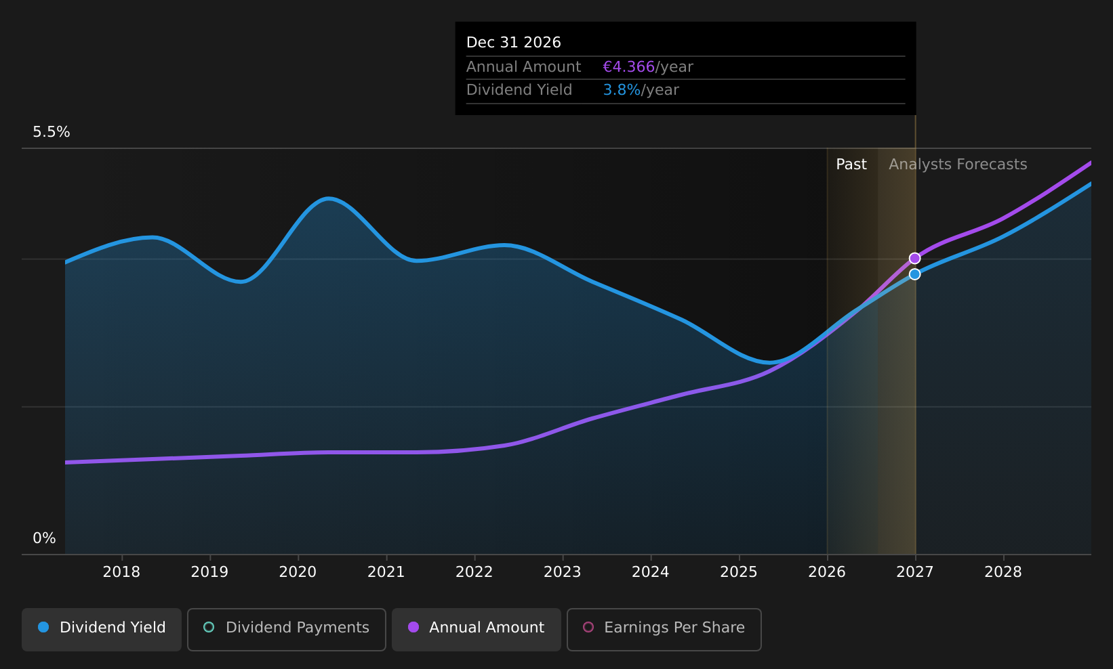Click the 2024 x-axis label

[x=651, y=572]
